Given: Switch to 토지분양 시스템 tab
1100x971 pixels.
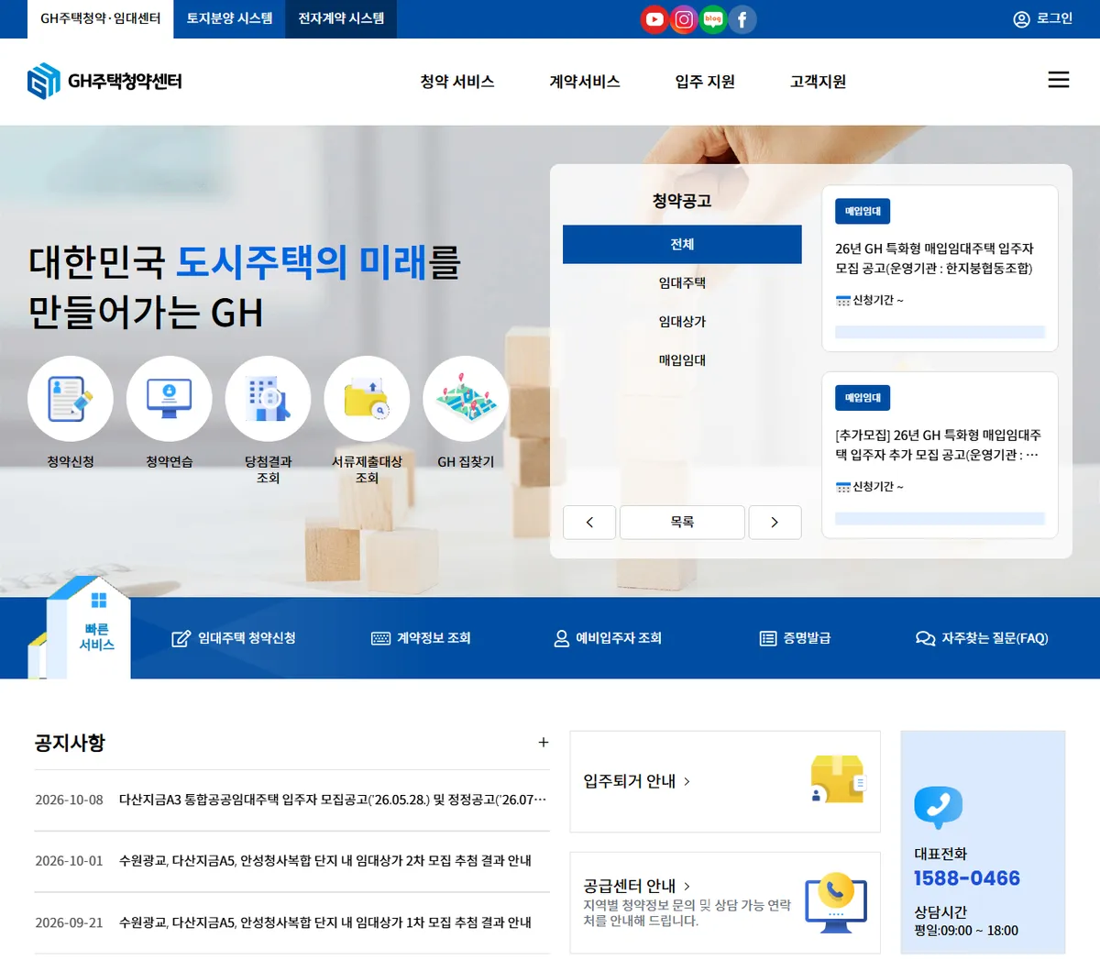Looking at the screenshot, I should click(229, 18).
